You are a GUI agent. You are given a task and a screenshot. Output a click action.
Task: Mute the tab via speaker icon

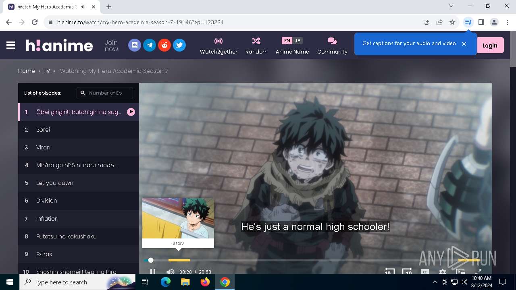click(x=83, y=6)
